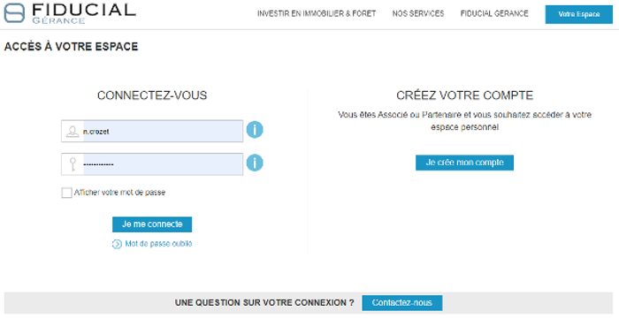
Task: Open the Mot de passe oublié link
Action: (x=158, y=244)
